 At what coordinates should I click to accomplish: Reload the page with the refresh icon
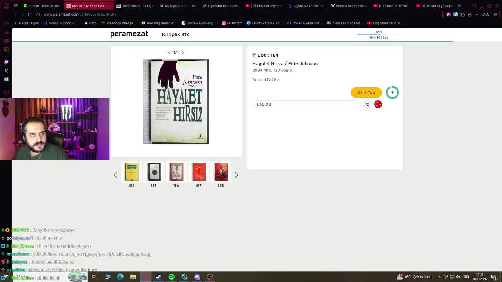[29, 14]
